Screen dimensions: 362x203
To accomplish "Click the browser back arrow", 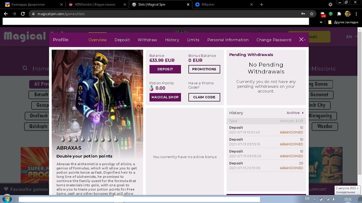I will pos(6,14).
